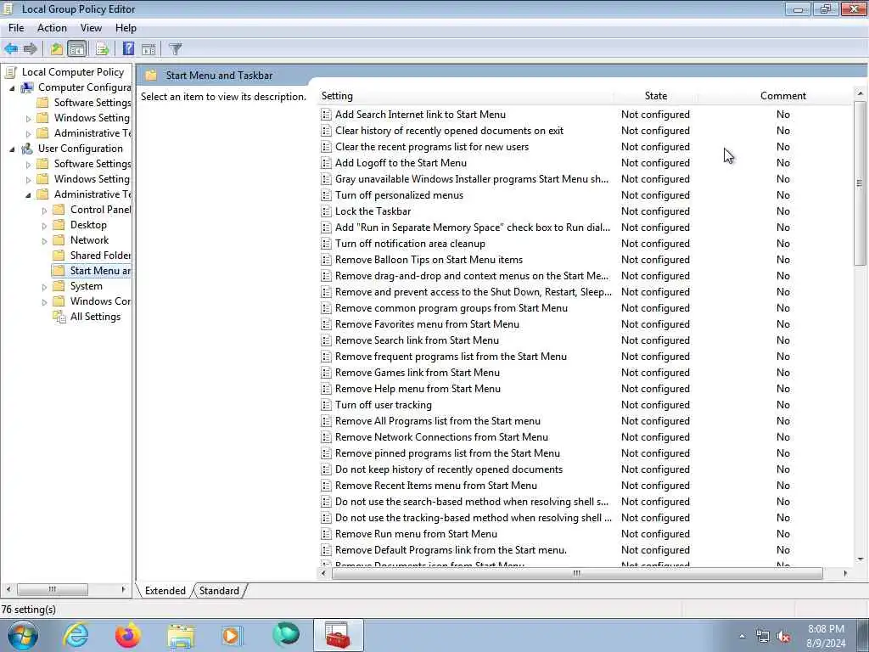Click the muted volume tray icon
This screenshot has height=652, width=869.
pos(783,637)
